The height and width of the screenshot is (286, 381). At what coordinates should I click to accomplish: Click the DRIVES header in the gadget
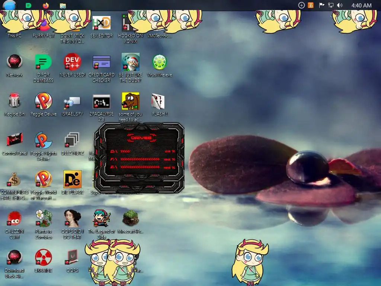141,138
